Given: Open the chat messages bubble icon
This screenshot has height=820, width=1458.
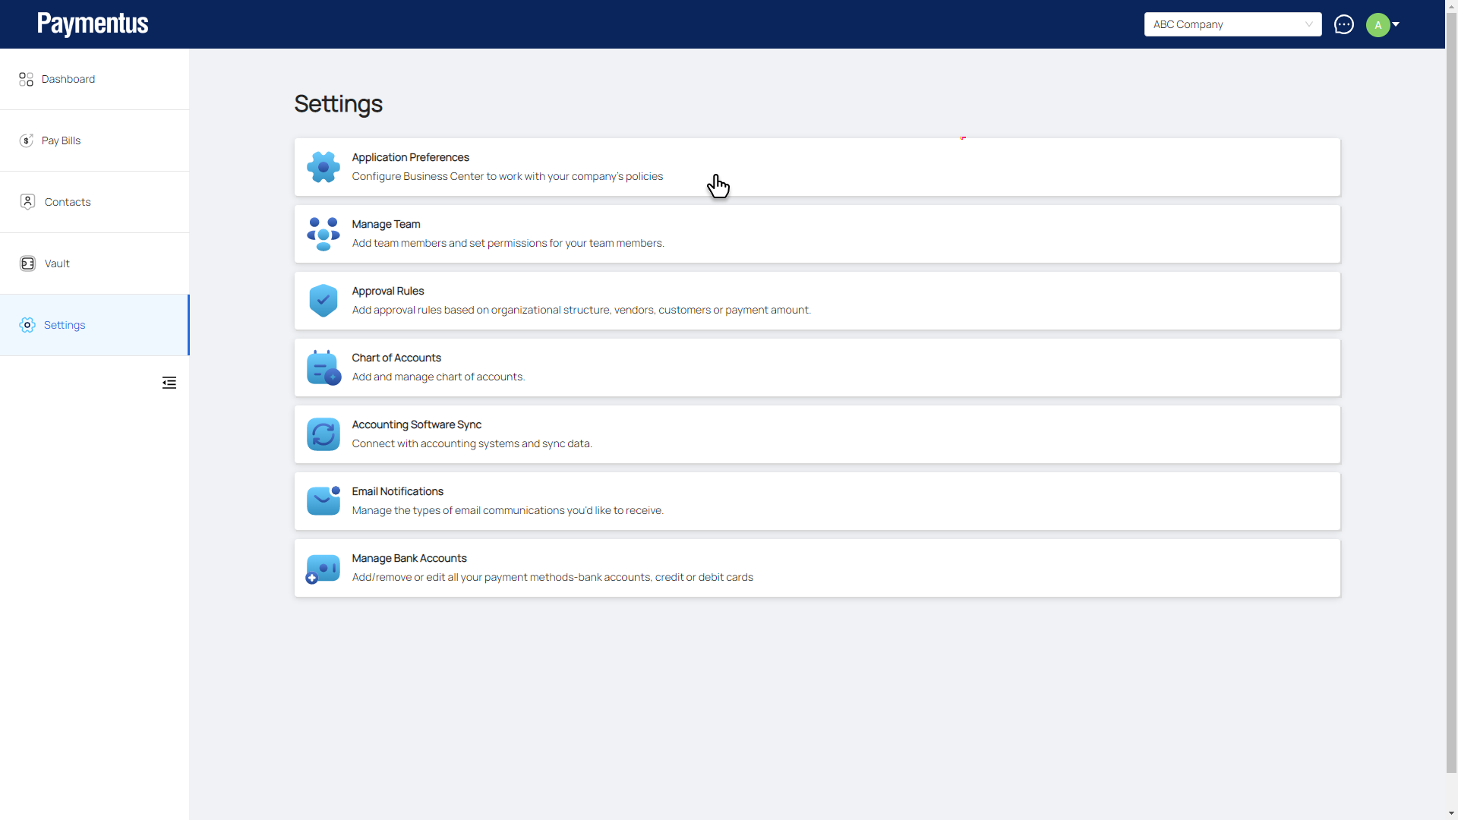Looking at the screenshot, I should (1343, 24).
